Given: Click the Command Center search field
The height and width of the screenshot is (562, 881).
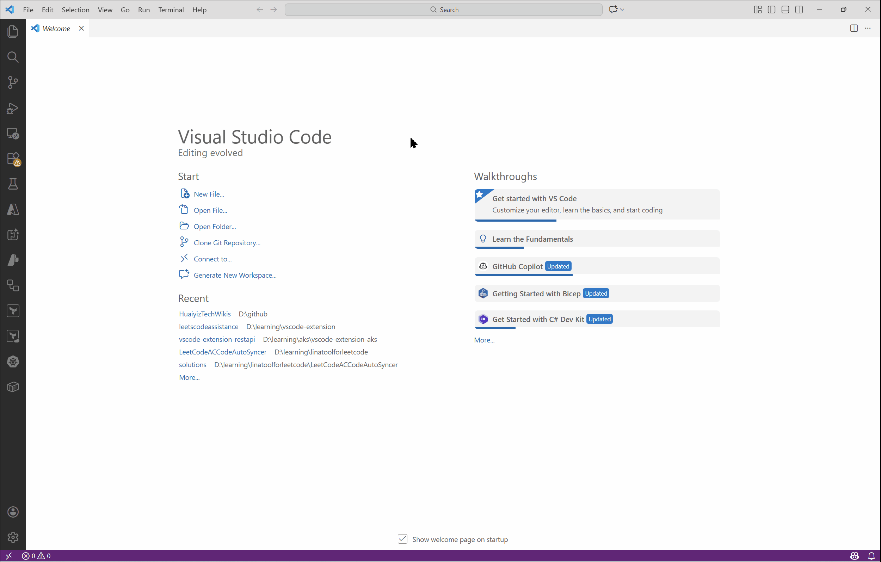Looking at the screenshot, I should point(443,10).
